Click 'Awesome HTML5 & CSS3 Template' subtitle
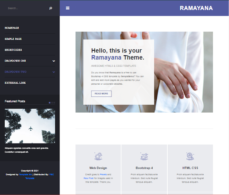Screen dimensions: 229x195 [114, 66]
